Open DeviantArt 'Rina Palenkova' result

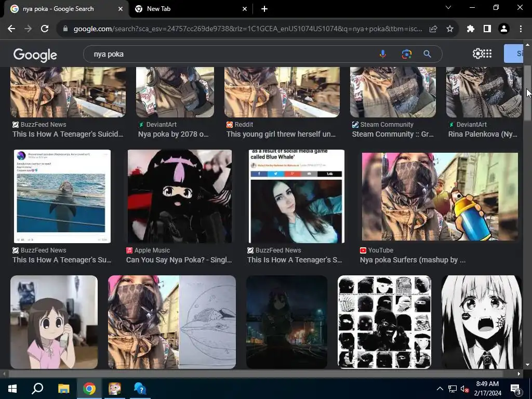click(483, 134)
